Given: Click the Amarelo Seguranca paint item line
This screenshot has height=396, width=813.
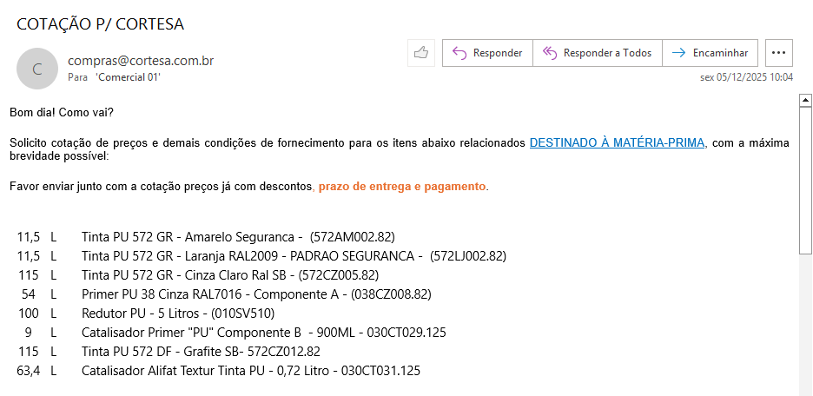Looking at the screenshot, I should point(238,235).
